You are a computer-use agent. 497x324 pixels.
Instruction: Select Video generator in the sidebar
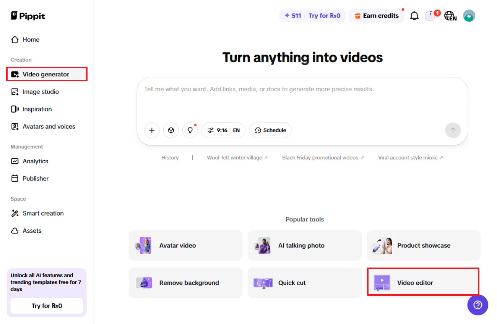[x=47, y=74]
